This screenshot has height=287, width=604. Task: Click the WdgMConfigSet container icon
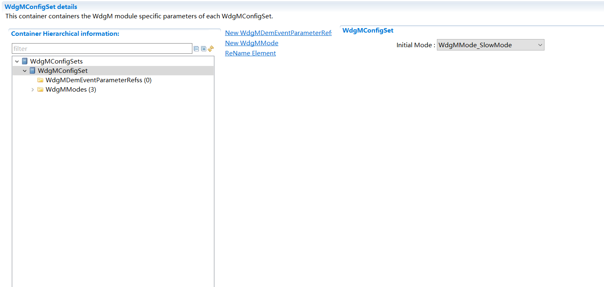(33, 71)
